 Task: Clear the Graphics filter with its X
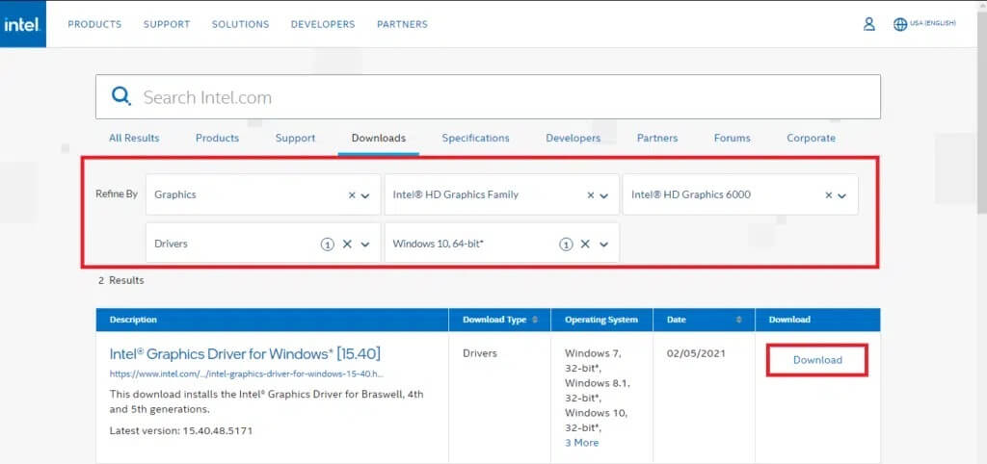[x=352, y=195]
